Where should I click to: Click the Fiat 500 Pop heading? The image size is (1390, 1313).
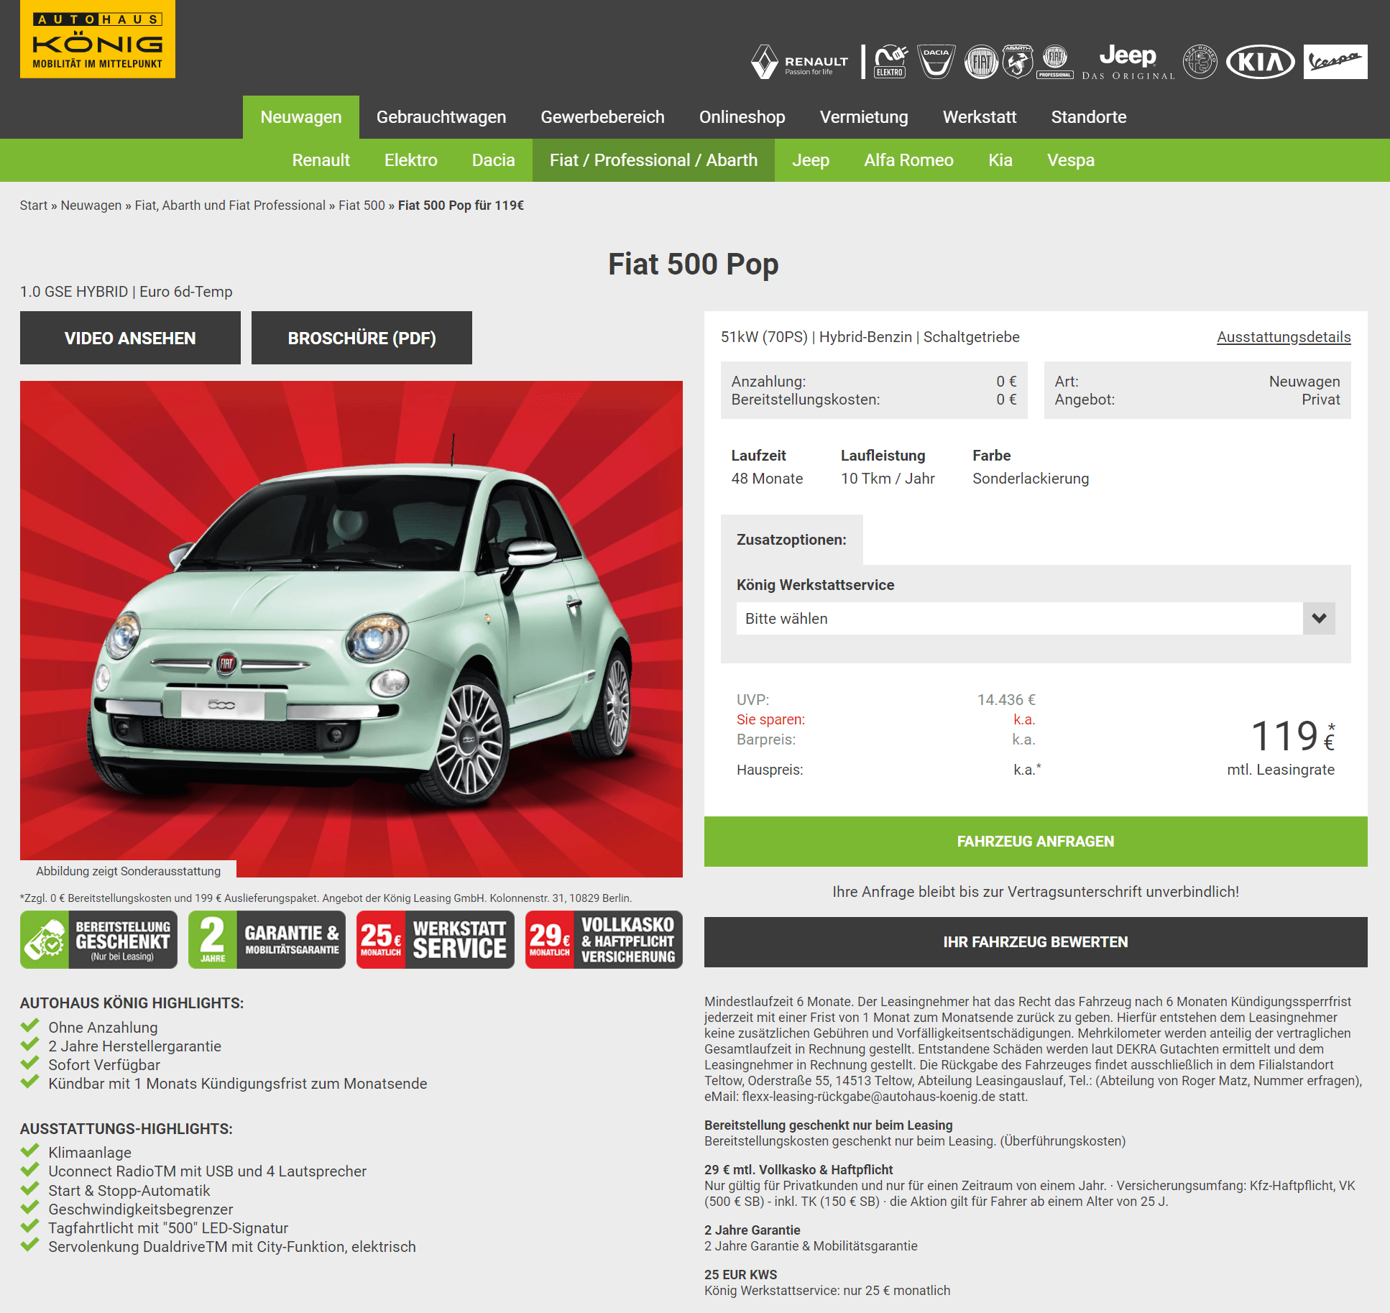[x=694, y=264]
